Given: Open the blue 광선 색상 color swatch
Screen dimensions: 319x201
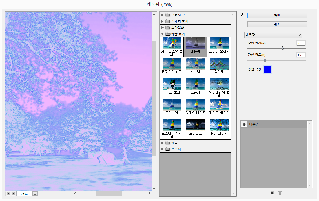Looking at the screenshot, I should (x=267, y=69).
